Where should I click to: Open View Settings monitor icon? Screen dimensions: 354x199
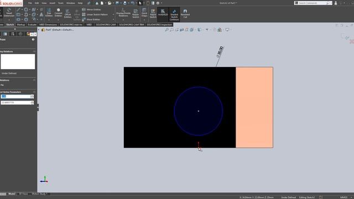(x=227, y=29)
